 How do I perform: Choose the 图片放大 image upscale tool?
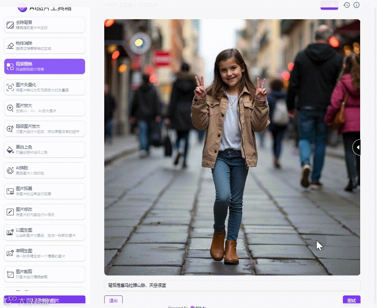pos(45,108)
